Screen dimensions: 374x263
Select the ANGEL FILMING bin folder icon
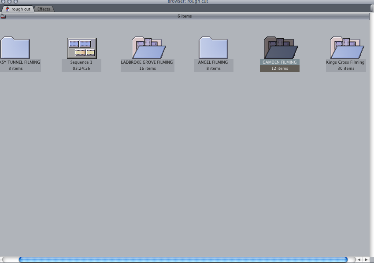[x=214, y=47]
